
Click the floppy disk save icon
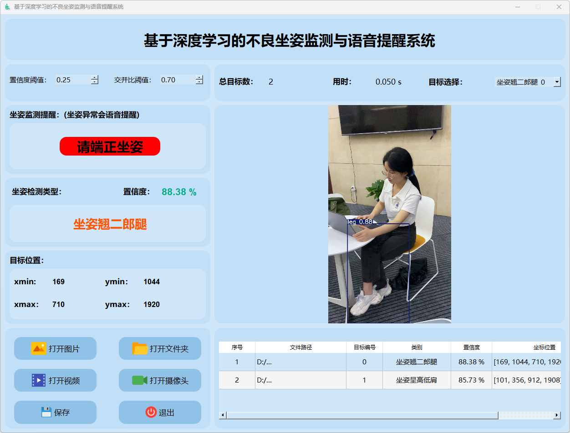pyautogui.click(x=46, y=412)
